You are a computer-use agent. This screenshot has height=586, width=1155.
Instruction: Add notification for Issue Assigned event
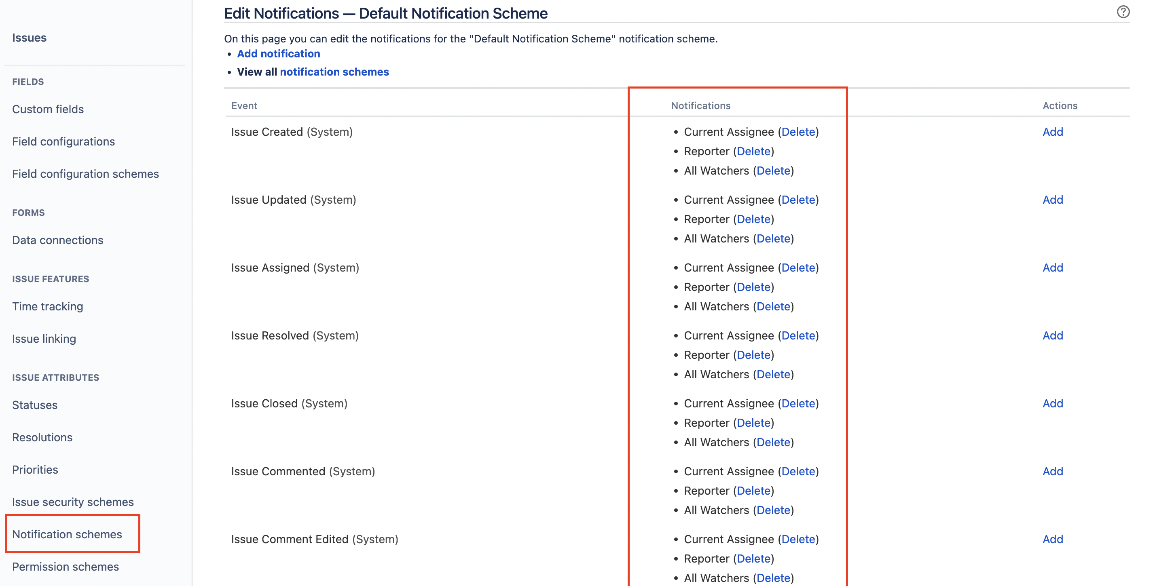click(x=1053, y=268)
